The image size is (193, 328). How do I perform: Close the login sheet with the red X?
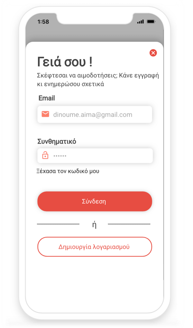pos(153,53)
